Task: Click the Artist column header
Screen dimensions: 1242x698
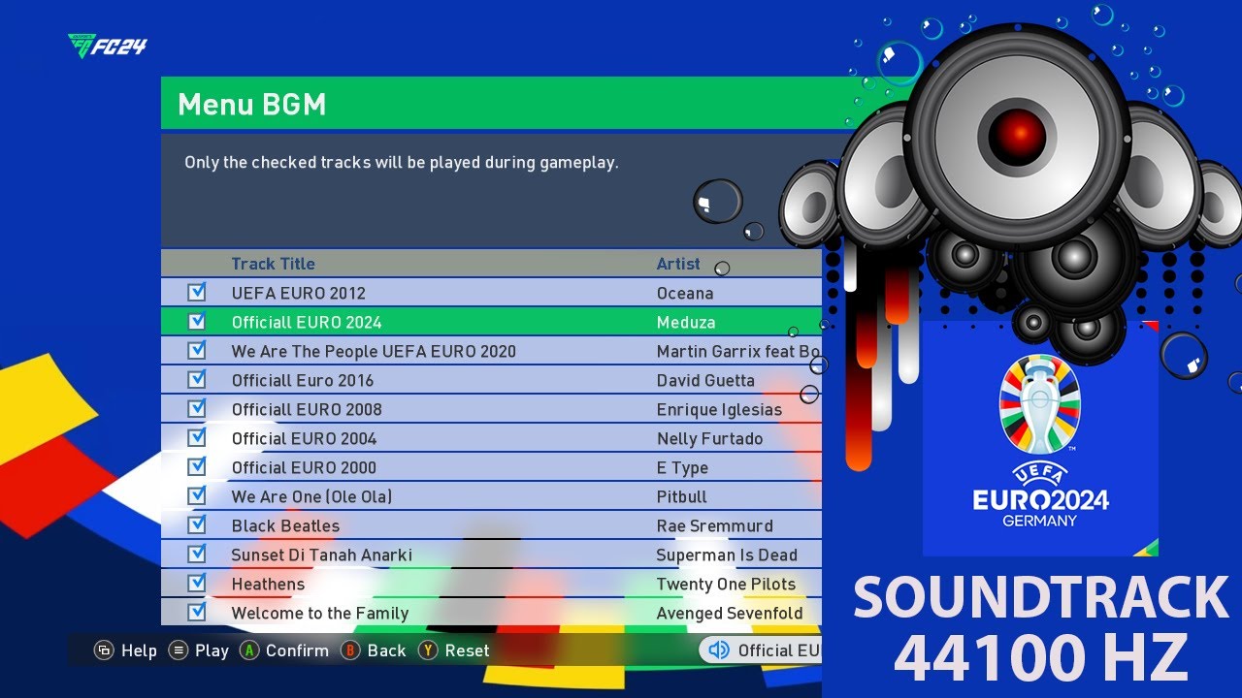Action: [678, 264]
